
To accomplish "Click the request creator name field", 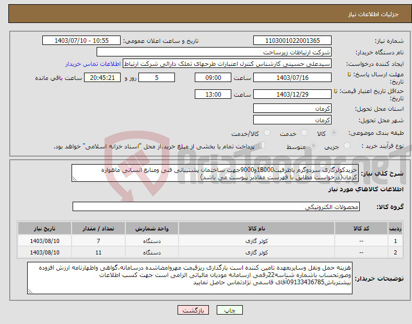I will click(x=227, y=64).
